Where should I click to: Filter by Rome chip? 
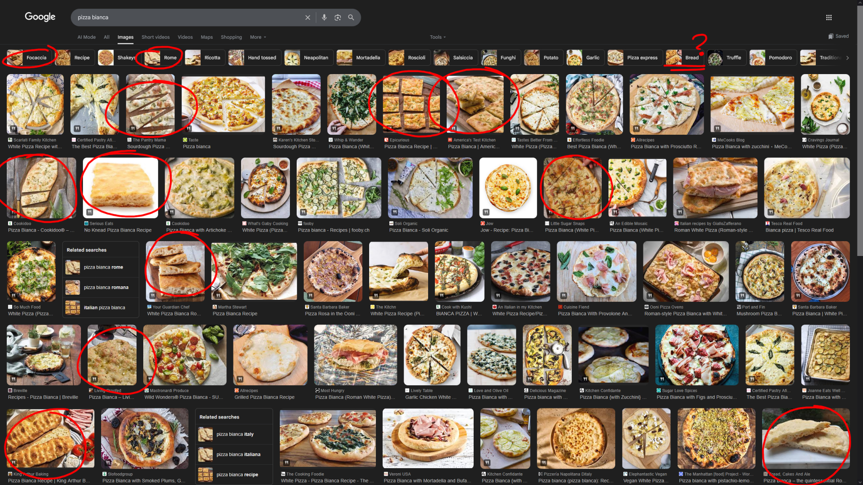pos(163,58)
